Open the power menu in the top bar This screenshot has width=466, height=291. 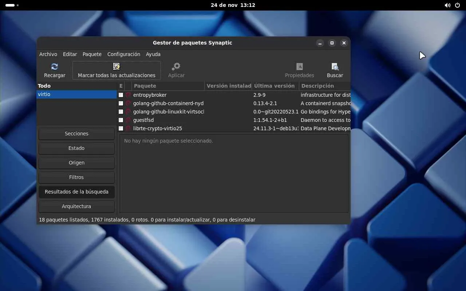[458, 5]
